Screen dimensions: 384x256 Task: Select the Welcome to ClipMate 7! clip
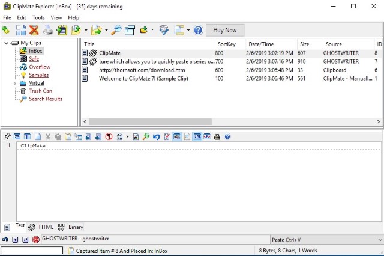pos(232,79)
